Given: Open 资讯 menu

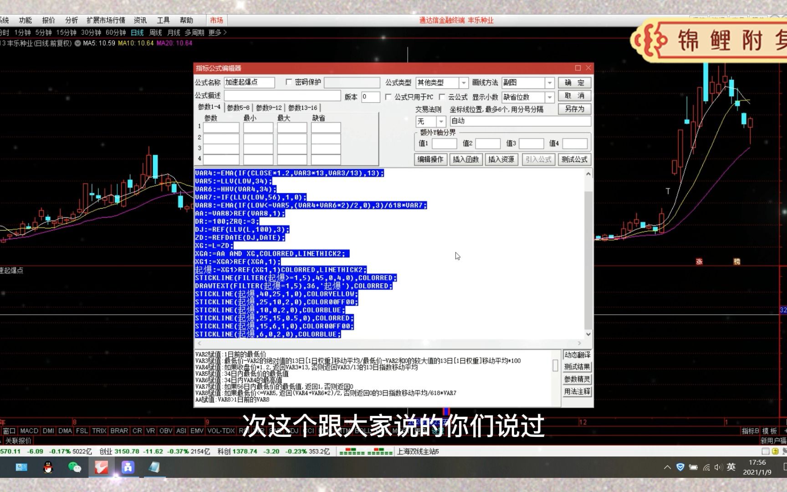Looking at the screenshot, I should click(140, 20).
